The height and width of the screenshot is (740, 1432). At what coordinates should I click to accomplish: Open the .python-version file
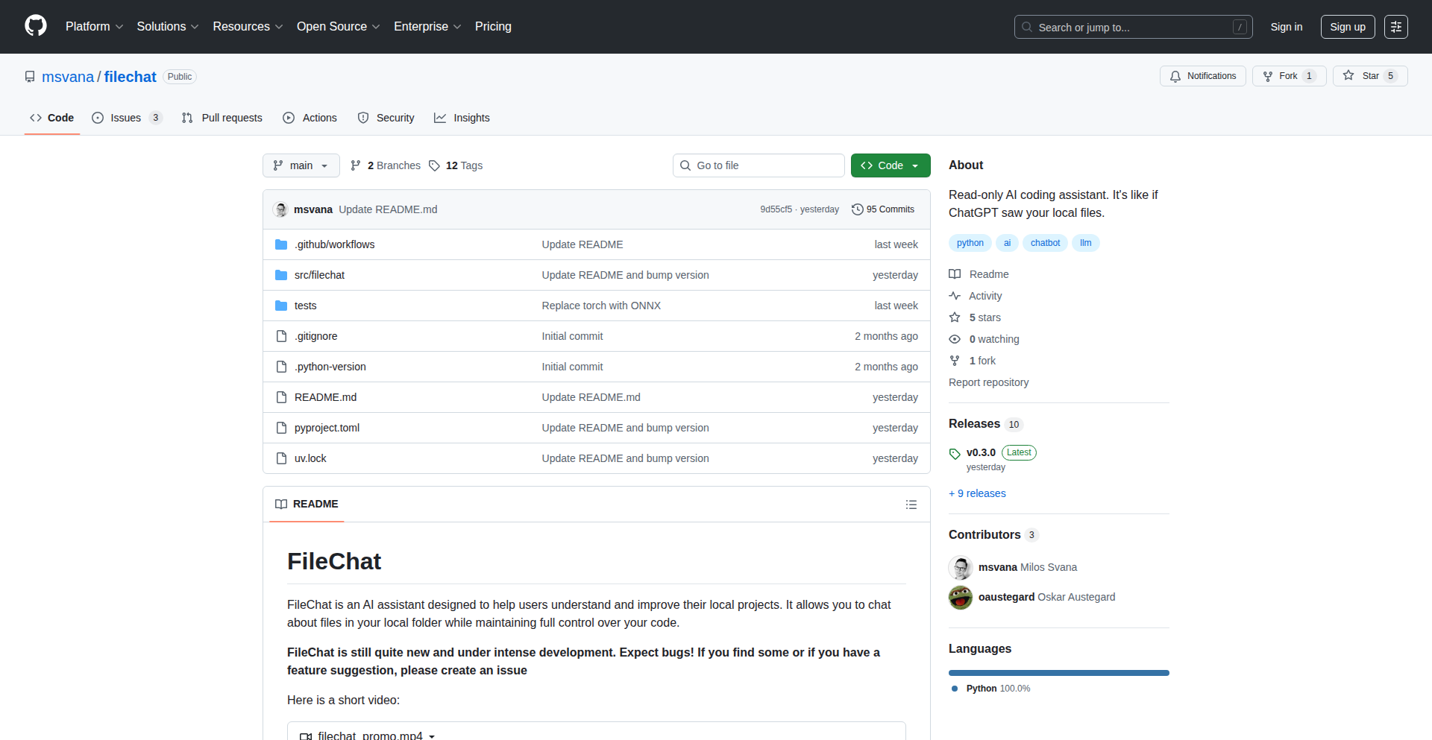330,367
